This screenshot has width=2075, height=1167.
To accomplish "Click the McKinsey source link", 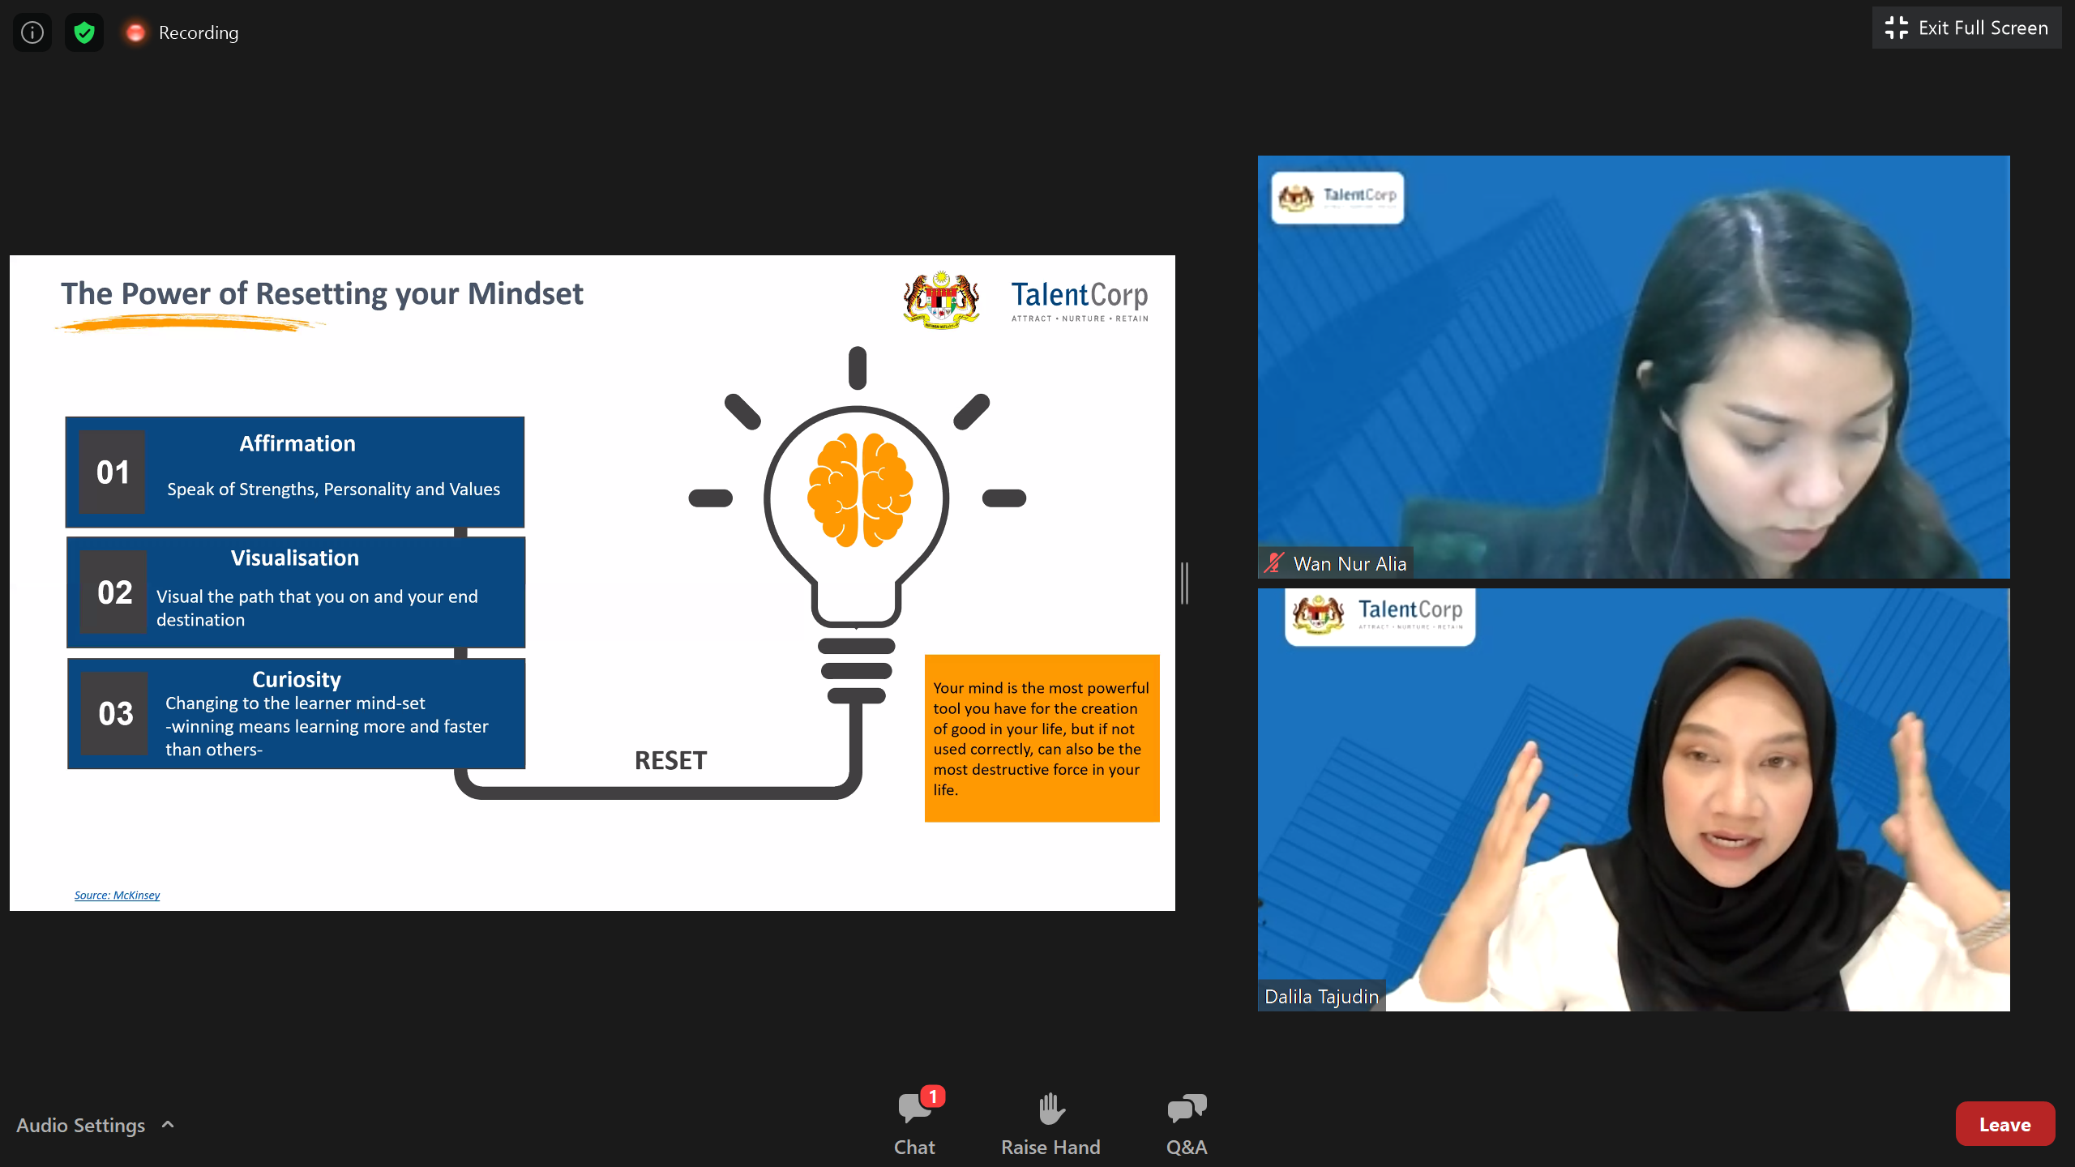I will click(117, 893).
